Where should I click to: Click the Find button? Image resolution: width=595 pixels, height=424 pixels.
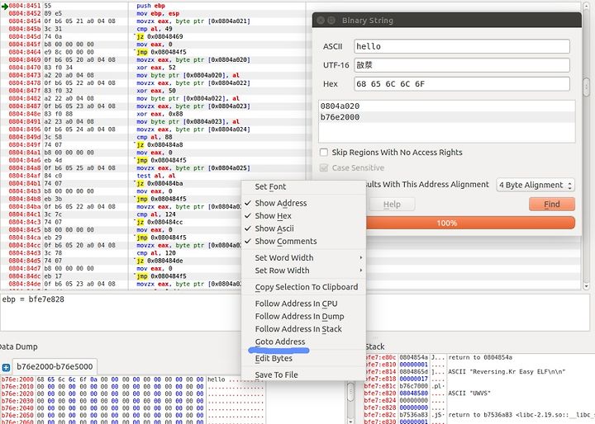point(552,205)
